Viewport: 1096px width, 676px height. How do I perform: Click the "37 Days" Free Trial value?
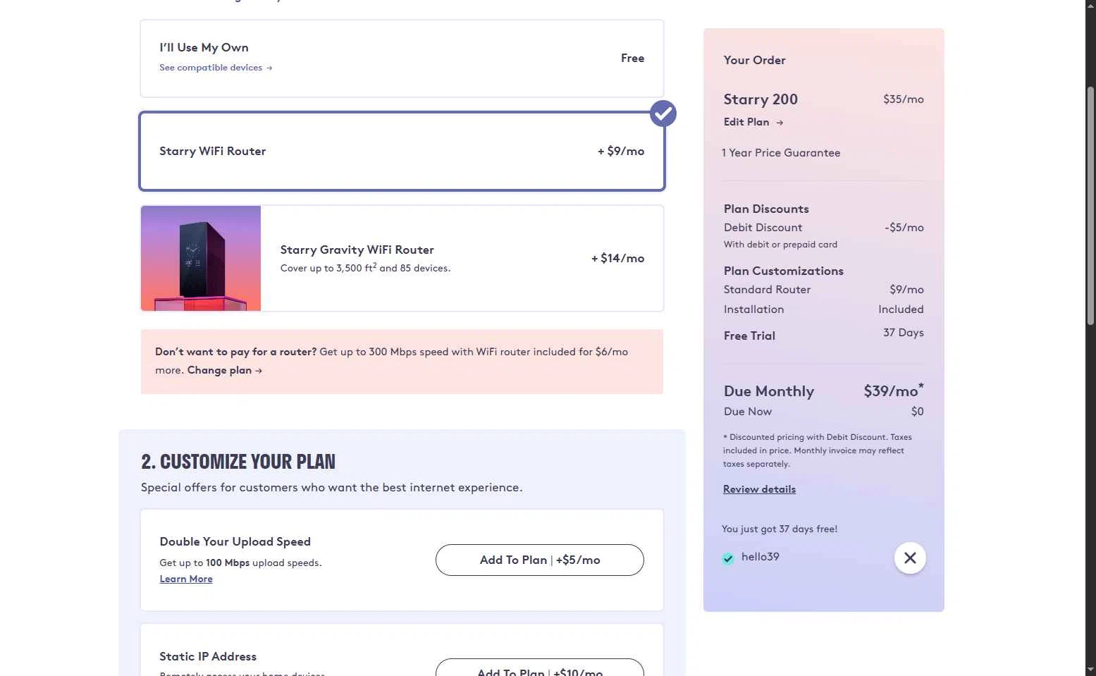(x=904, y=333)
